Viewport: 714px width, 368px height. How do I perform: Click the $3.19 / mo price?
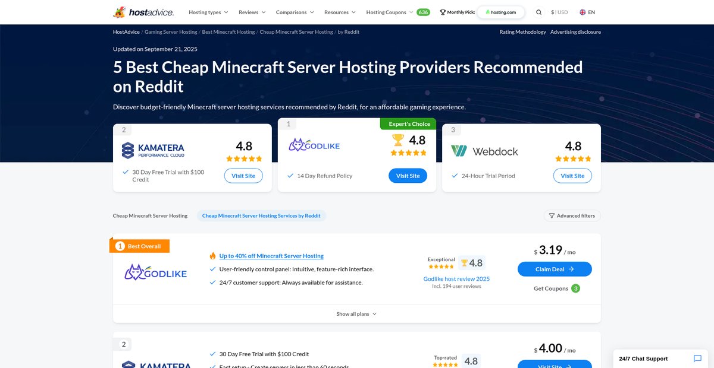[x=555, y=250]
